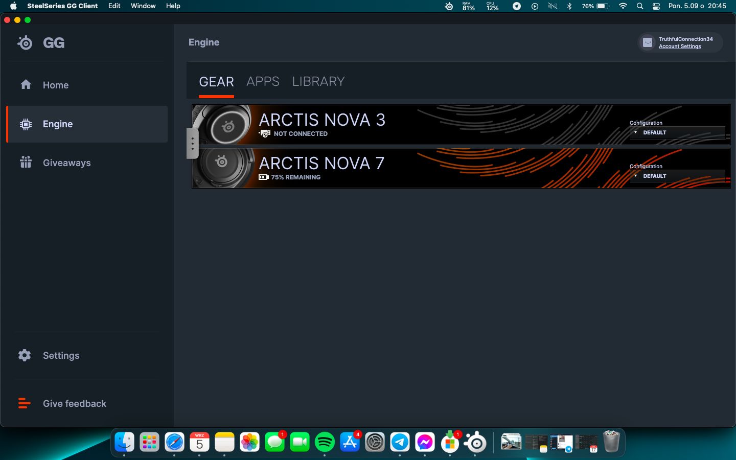
Task: Open Control Center from the menu bar
Action: tap(656, 6)
